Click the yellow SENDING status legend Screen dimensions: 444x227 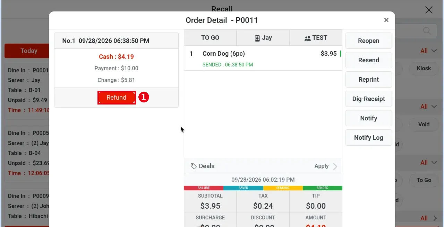tap(283, 188)
